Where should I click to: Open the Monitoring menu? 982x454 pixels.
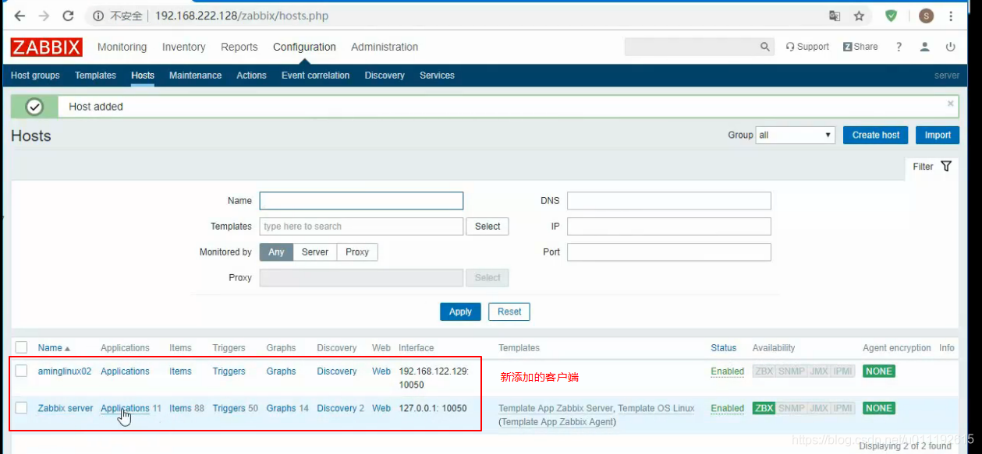(122, 47)
